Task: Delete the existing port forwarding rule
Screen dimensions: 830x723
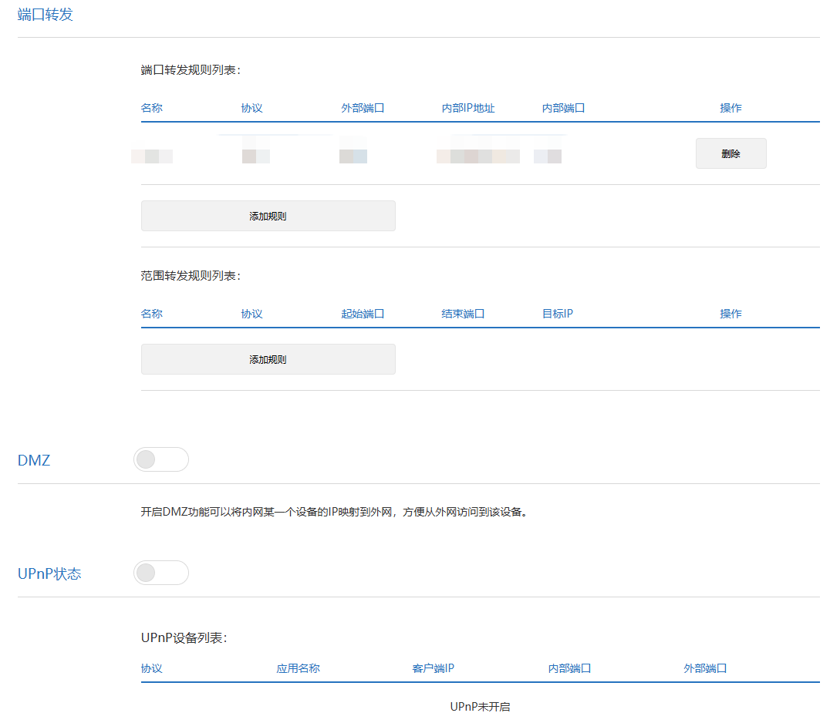Action: (730, 153)
